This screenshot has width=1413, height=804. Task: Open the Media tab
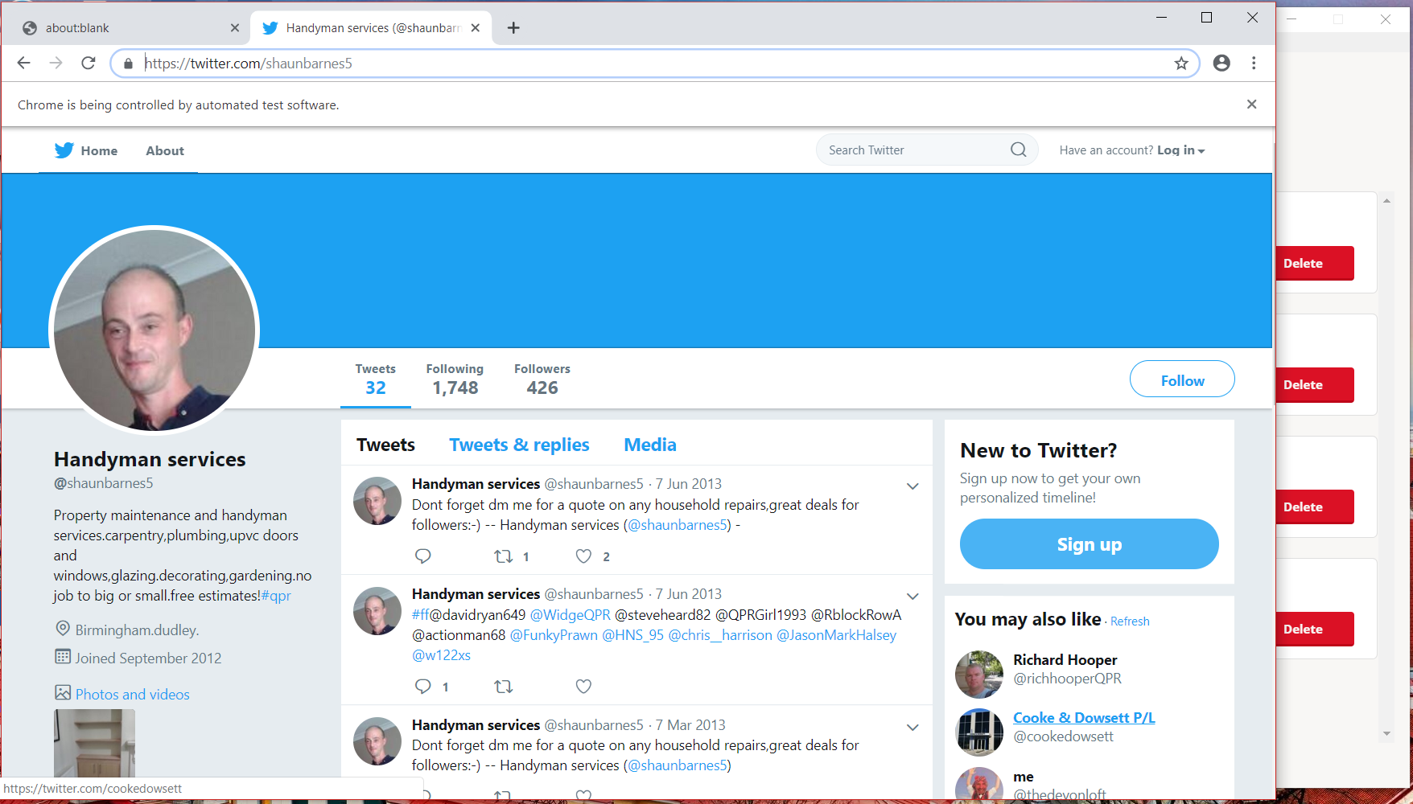pyautogui.click(x=650, y=445)
